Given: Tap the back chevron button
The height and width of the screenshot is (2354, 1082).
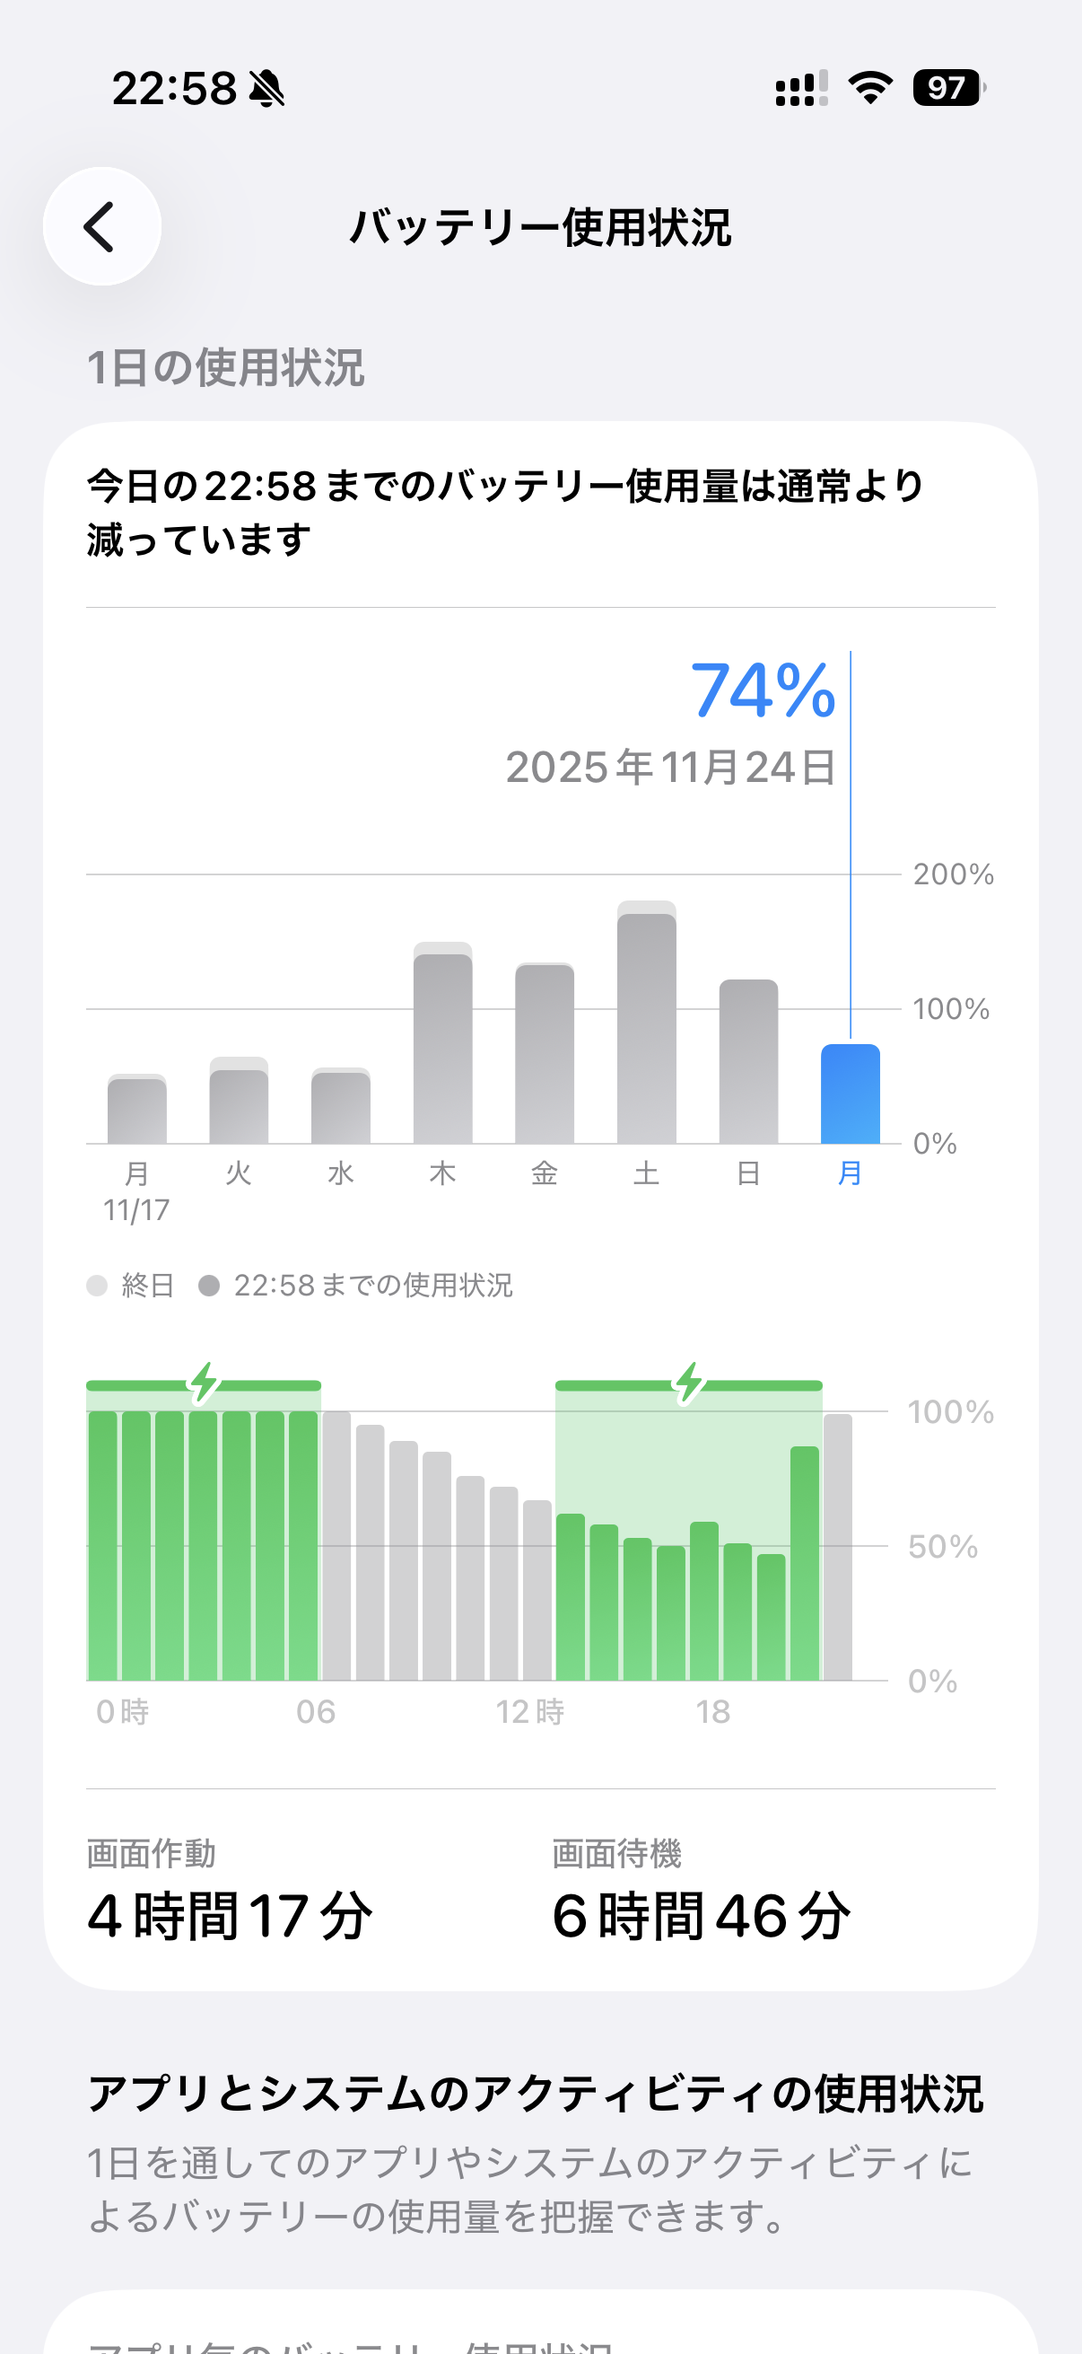Looking at the screenshot, I should pyautogui.click(x=101, y=226).
